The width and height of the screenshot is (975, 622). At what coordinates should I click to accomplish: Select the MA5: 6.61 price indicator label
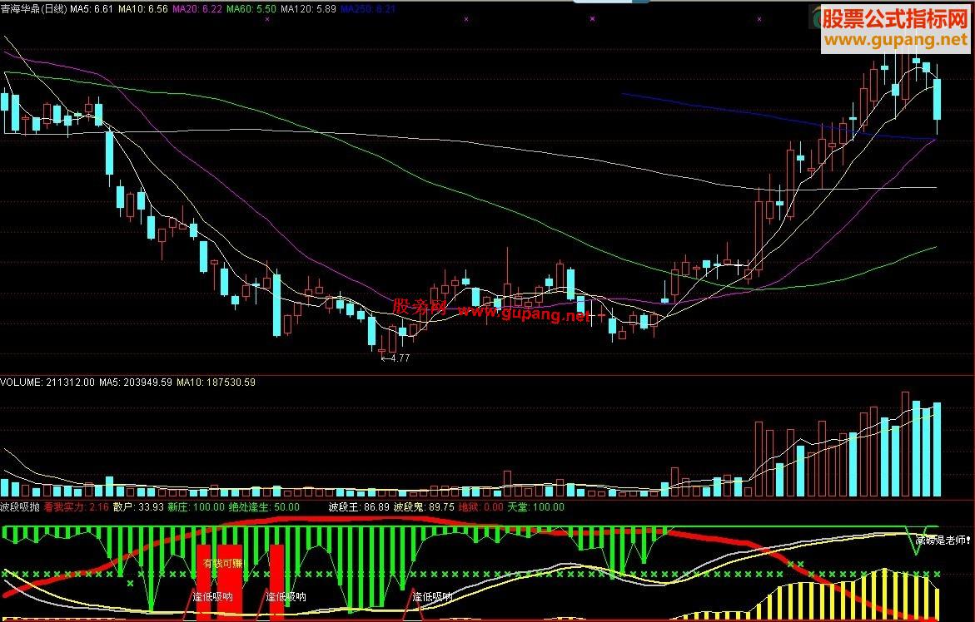(92, 8)
